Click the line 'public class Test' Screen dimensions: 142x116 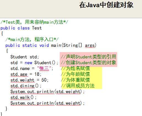click(21, 28)
